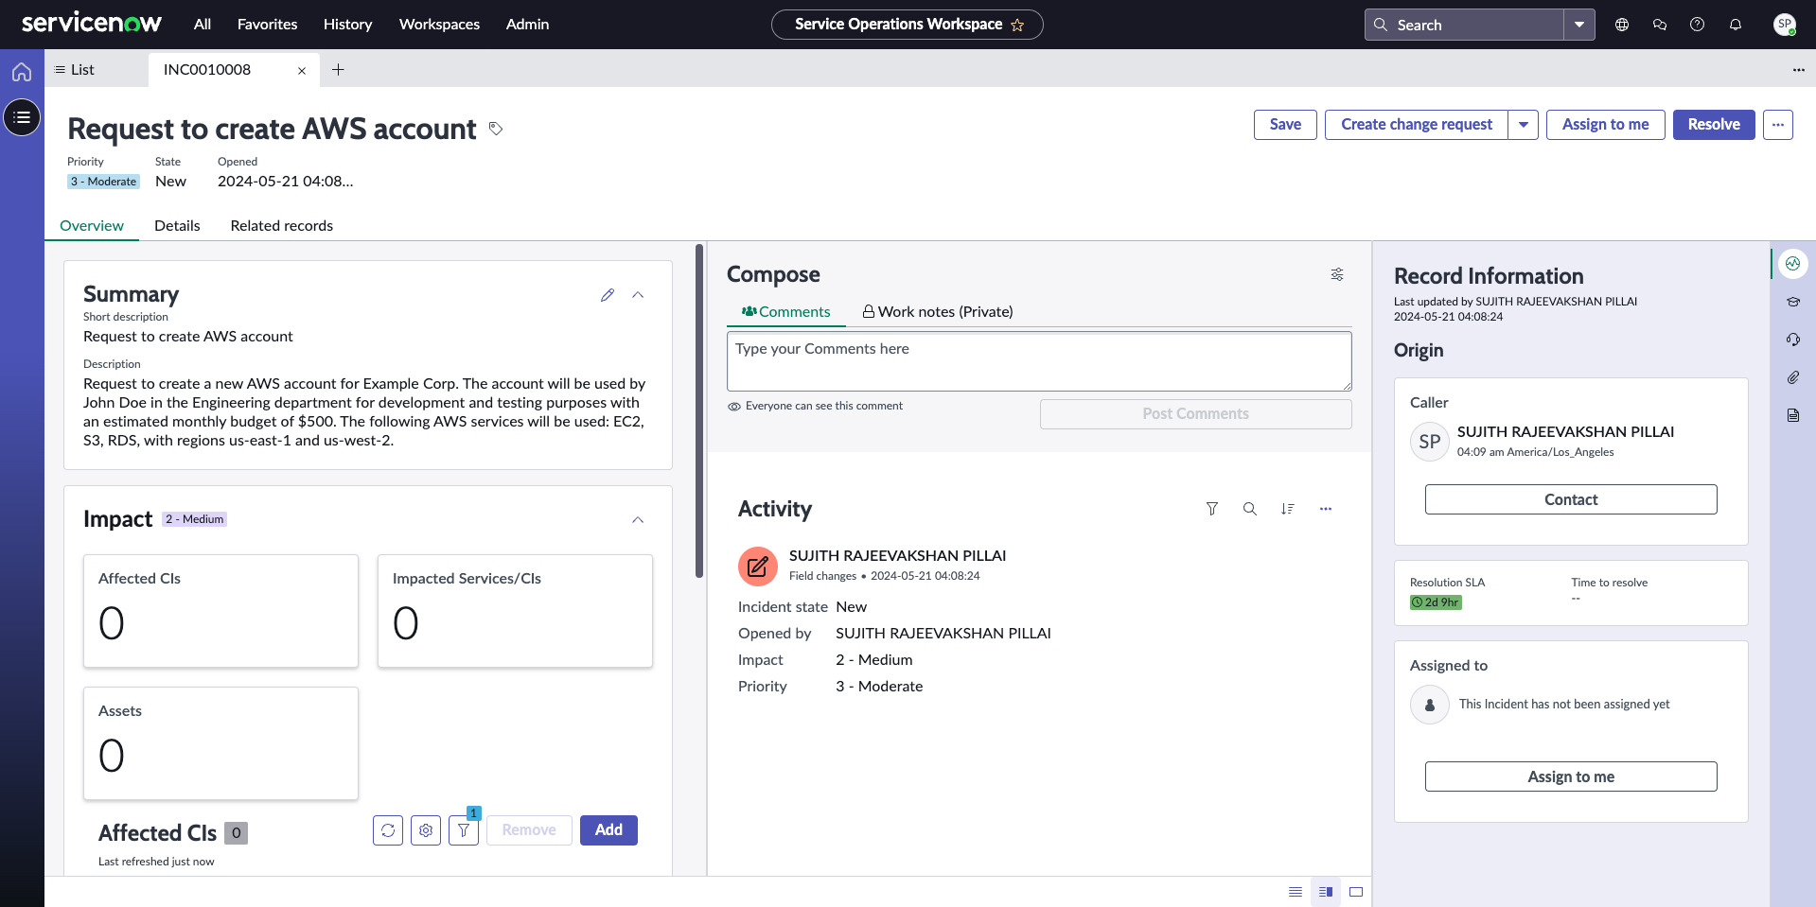1816x907 pixels.
Task: Resolve the incident
Action: [x=1714, y=125]
